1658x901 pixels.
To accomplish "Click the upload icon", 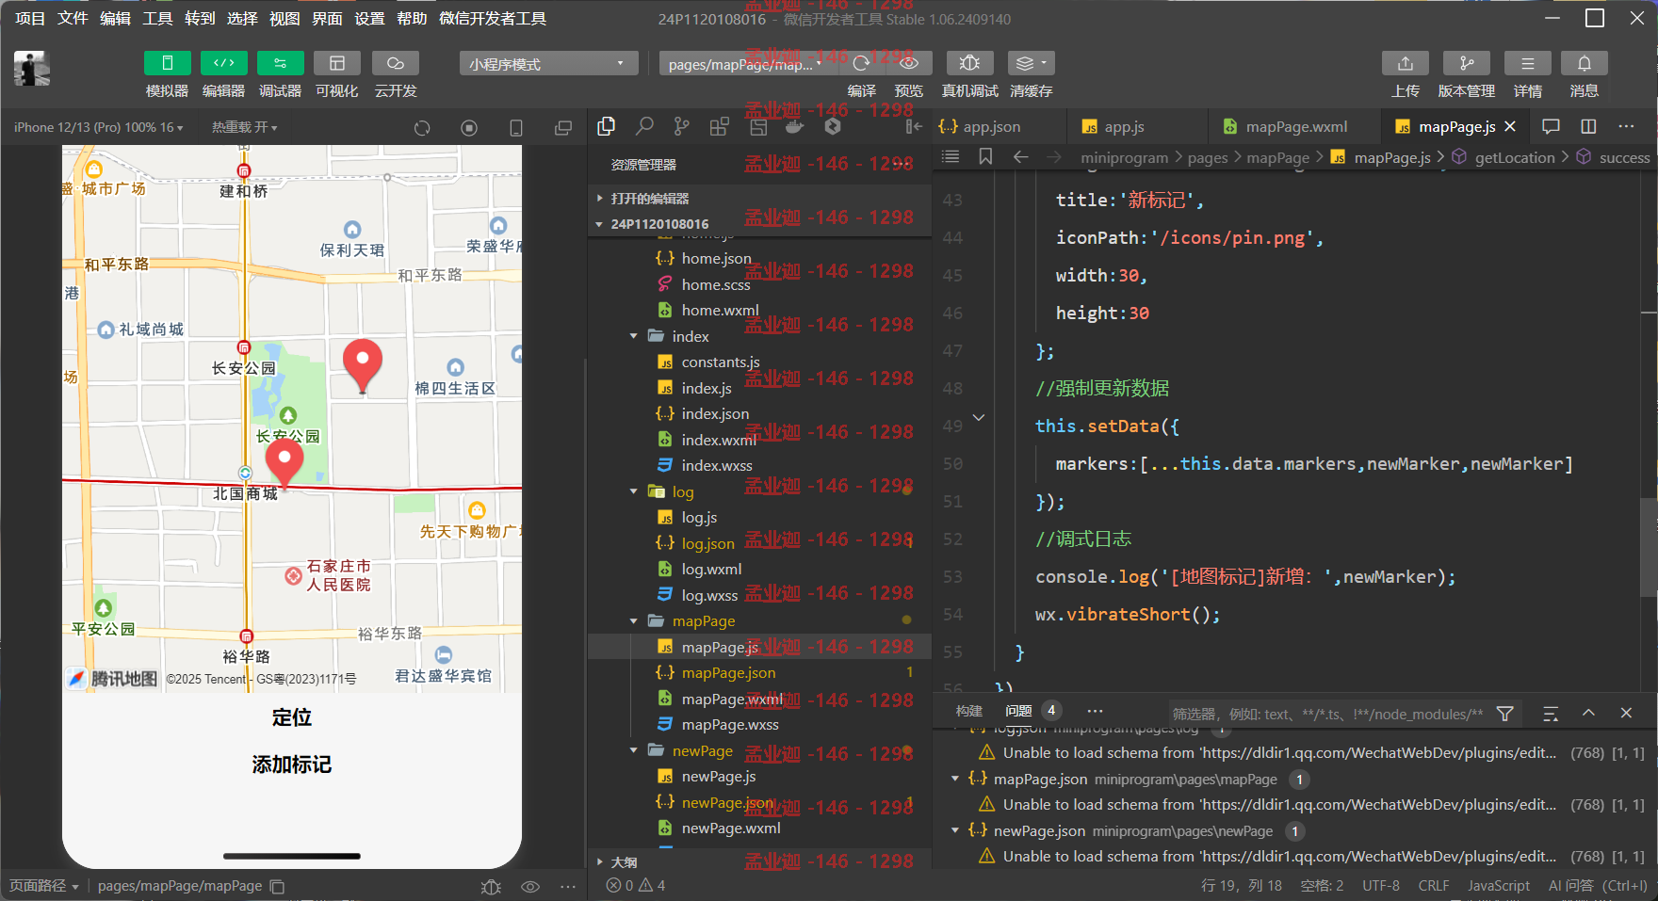I will click(x=1405, y=63).
